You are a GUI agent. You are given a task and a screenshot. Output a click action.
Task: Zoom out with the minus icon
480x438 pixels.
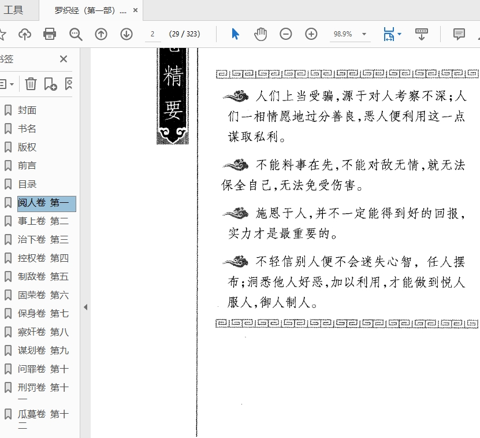(x=286, y=34)
